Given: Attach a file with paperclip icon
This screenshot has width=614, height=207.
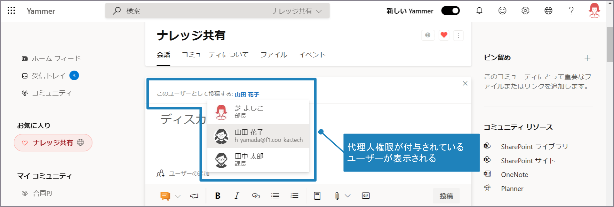Looking at the screenshot, I should coord(337,196).
